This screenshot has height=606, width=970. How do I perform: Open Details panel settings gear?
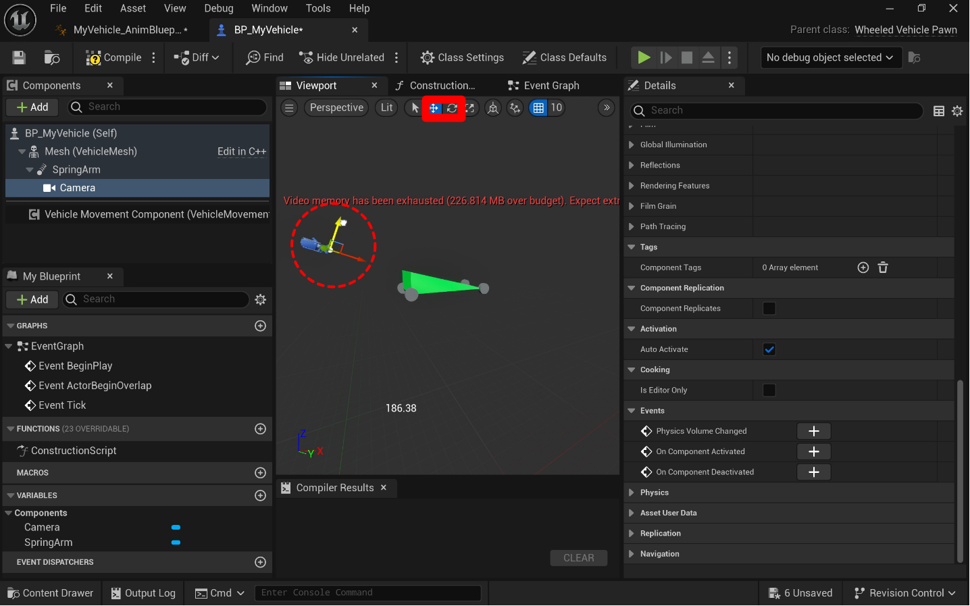[x=957, y=111]
